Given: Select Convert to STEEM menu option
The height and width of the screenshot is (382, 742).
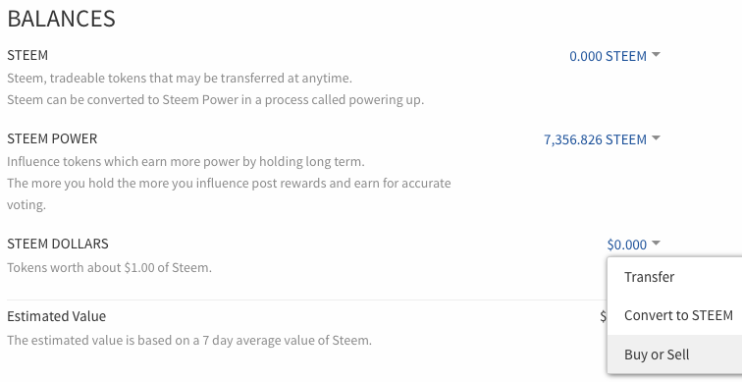Looking at the screenshot, I should tap(675, 315).
